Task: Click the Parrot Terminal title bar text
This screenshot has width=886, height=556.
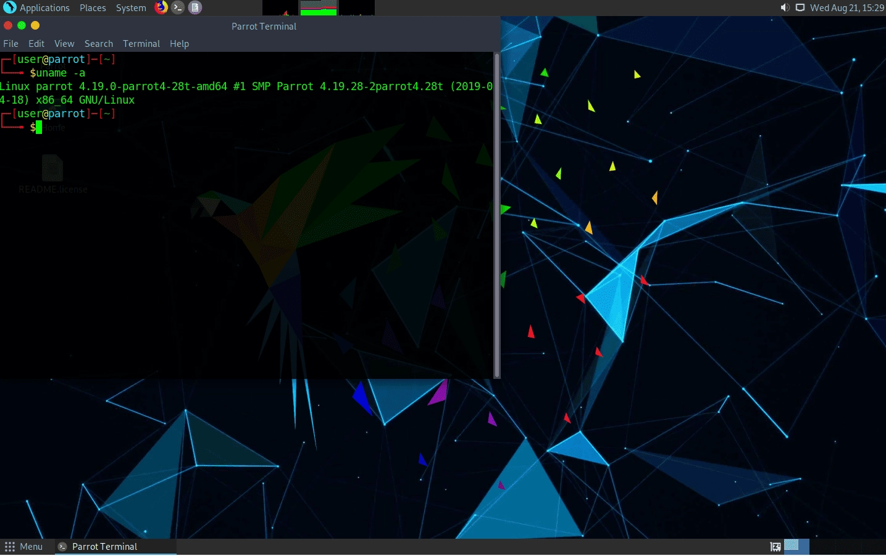Action: pyautogui.click(x=264, y=27)
